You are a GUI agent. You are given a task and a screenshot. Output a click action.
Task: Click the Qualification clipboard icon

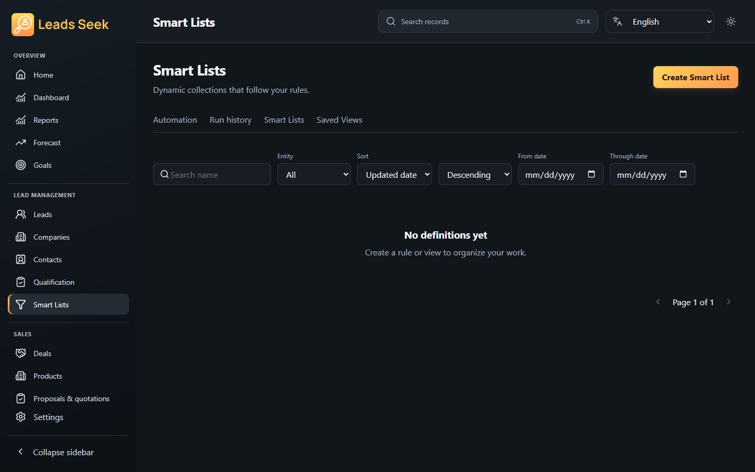coord(20,282)
